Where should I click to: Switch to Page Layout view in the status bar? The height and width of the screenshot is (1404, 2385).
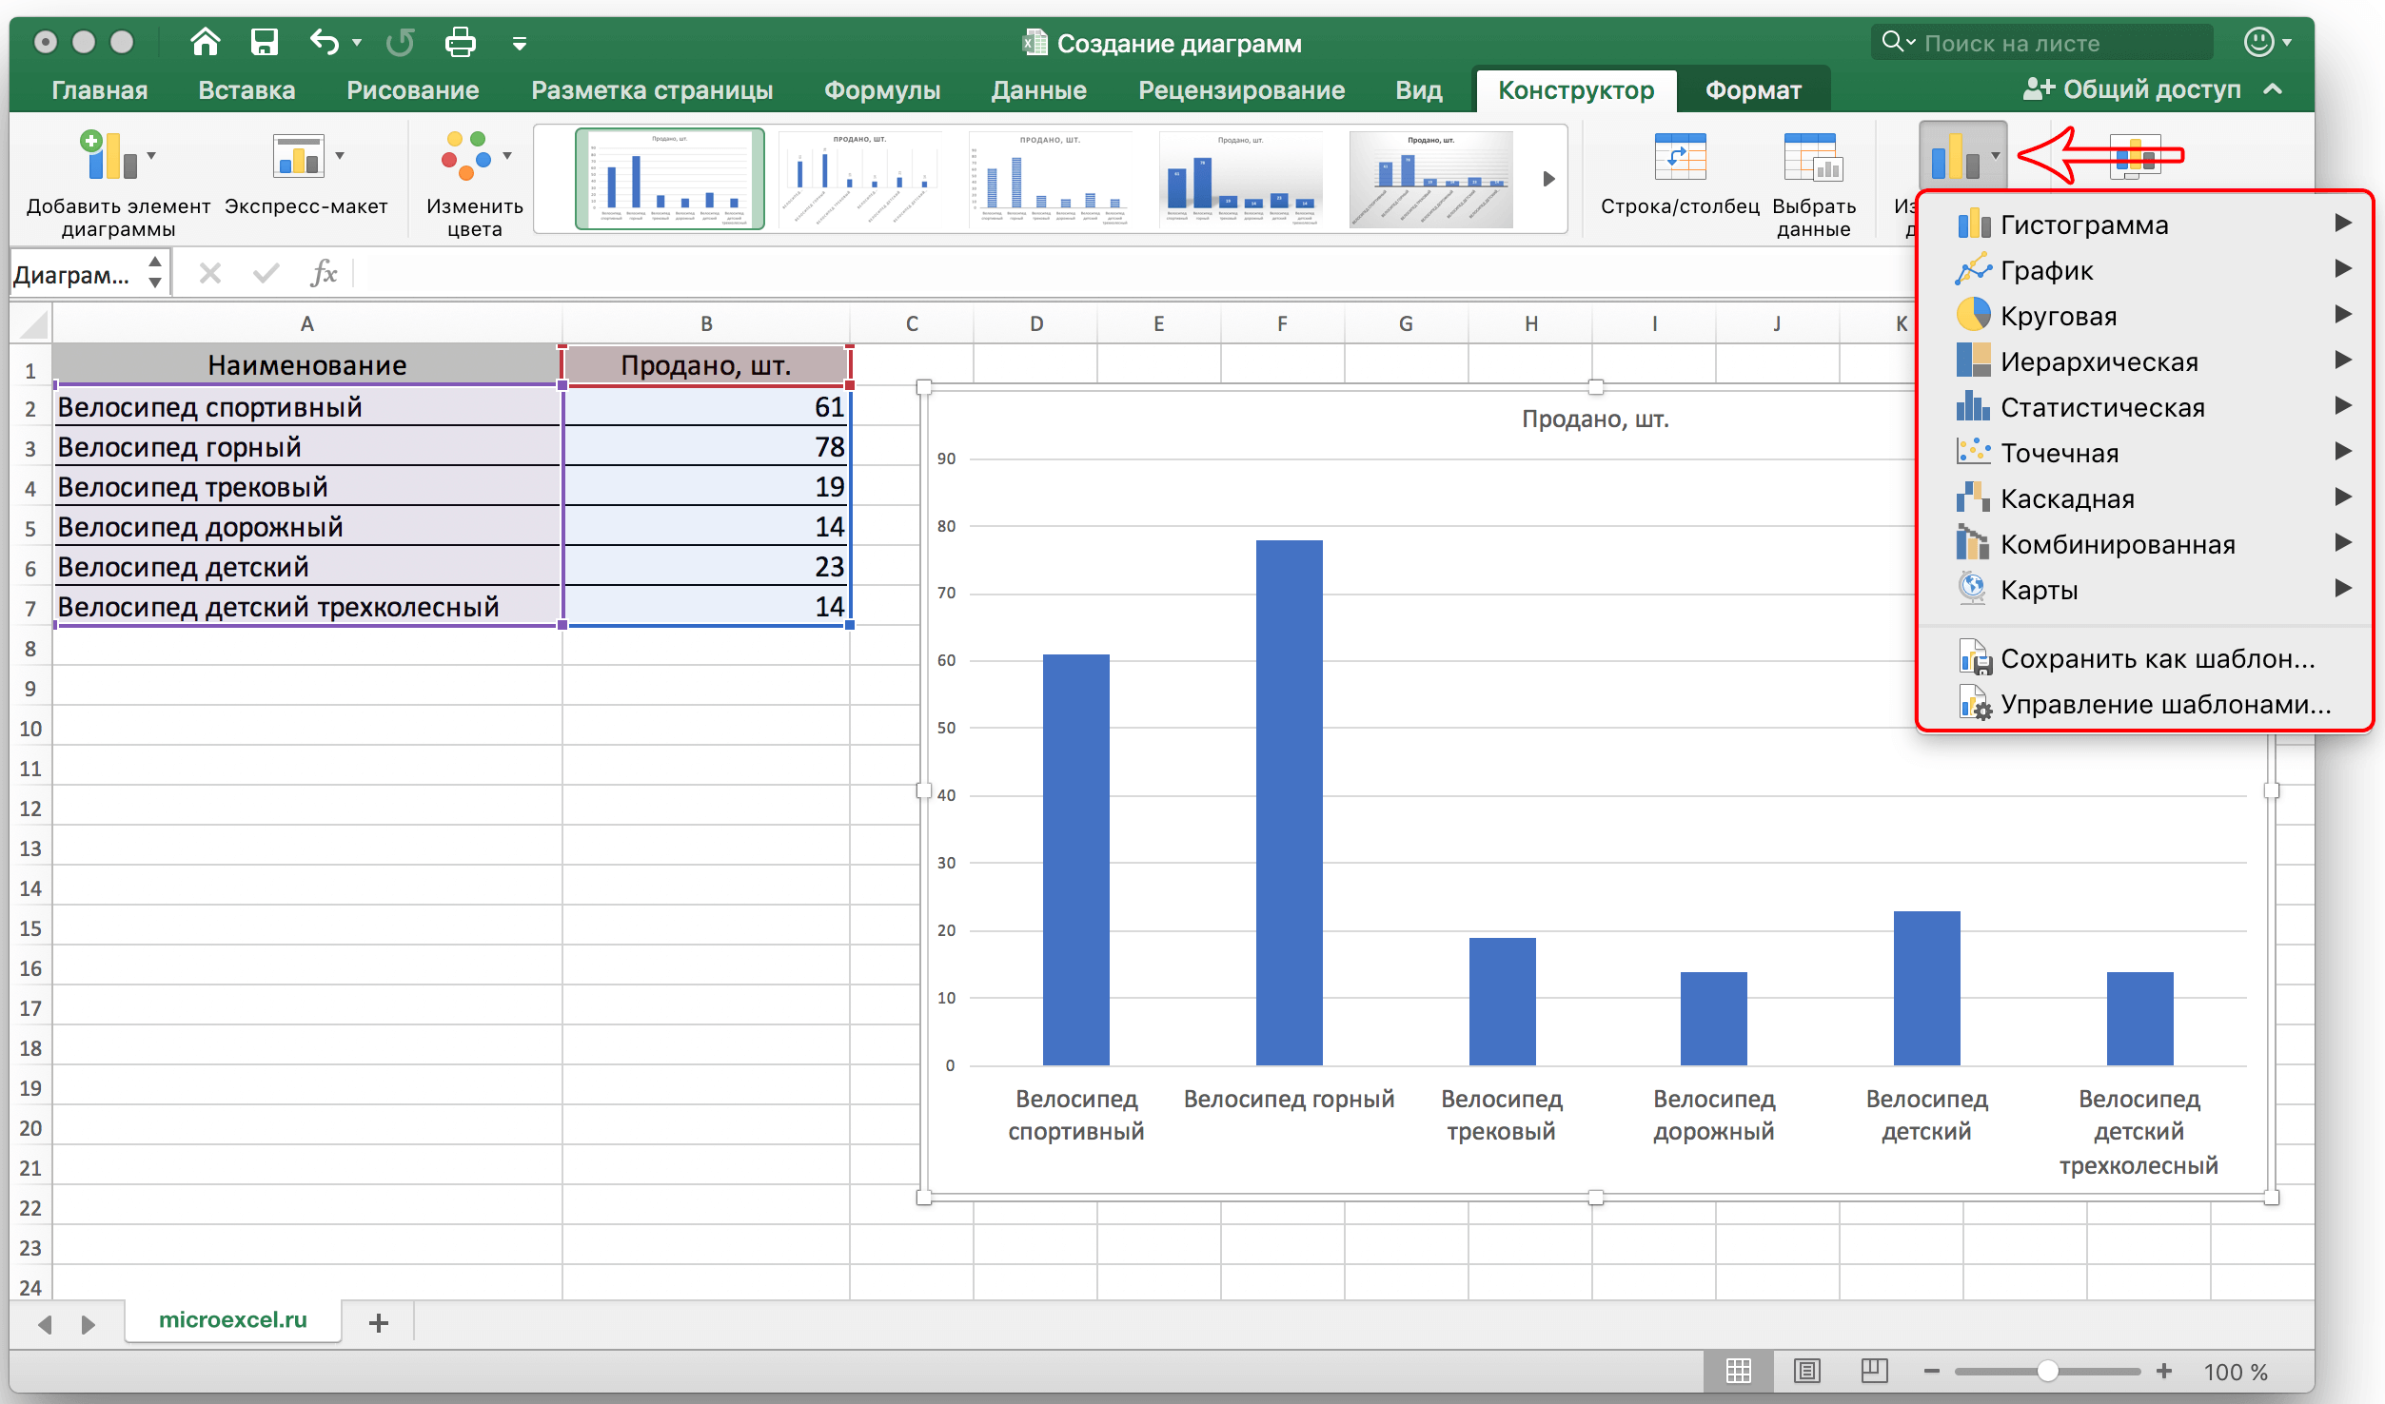coord(1806,1371)
